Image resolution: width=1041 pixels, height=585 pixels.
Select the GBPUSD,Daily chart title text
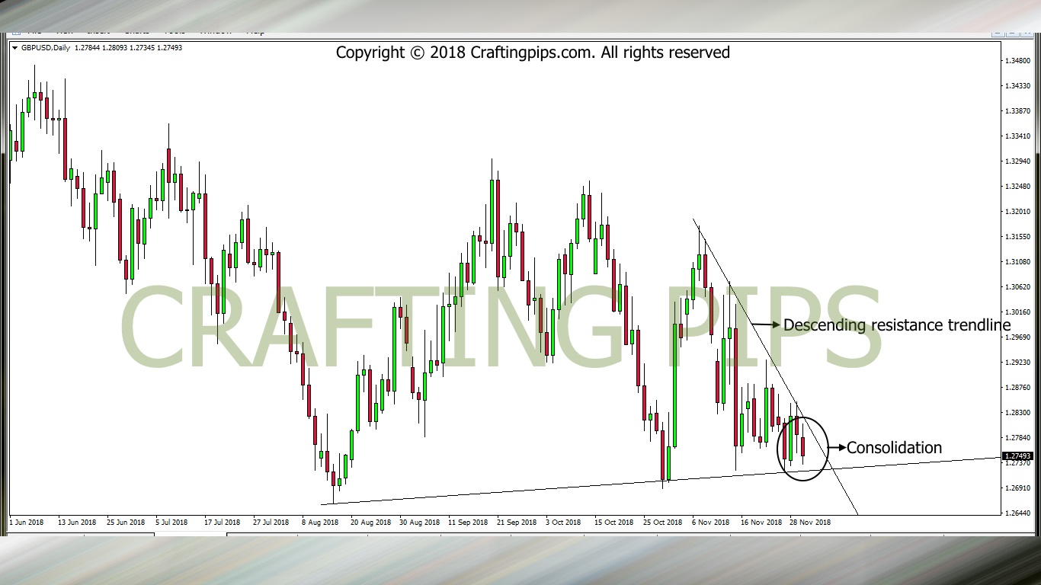point(46,48)
